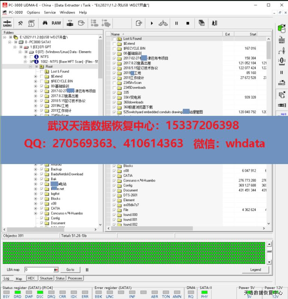Image resolution: width=288 pixels, height=299 pixels.
Task: Check the Lost & Found checkbox in file list
Action: point(114,39)
